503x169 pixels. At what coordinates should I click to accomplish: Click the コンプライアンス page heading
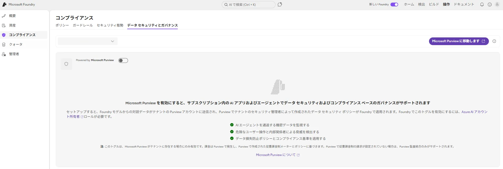74,18
